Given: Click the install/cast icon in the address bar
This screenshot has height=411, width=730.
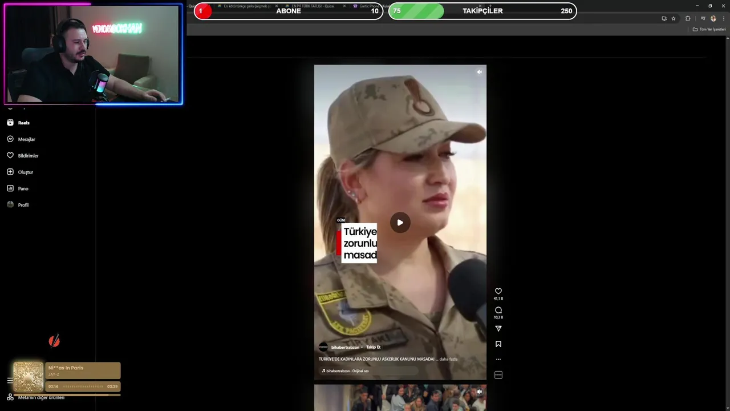Looking at the screenshot, I should (x=664, y=18).
